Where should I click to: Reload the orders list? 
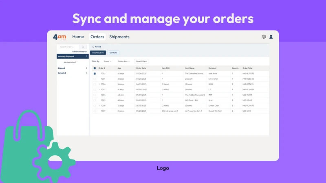point(97,47)
